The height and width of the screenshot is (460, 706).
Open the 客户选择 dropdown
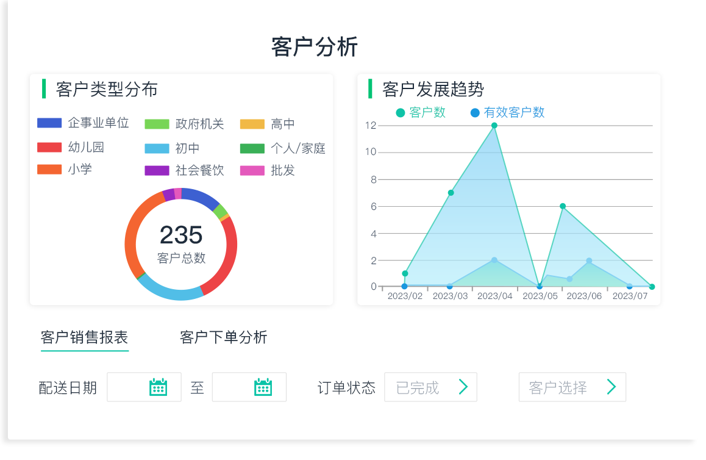pyautogui.click(x=571, y=387)
